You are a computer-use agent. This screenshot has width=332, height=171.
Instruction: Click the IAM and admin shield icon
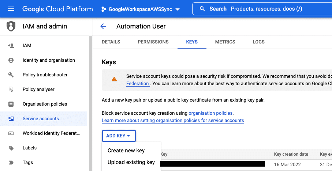click(x=11, y=26)
